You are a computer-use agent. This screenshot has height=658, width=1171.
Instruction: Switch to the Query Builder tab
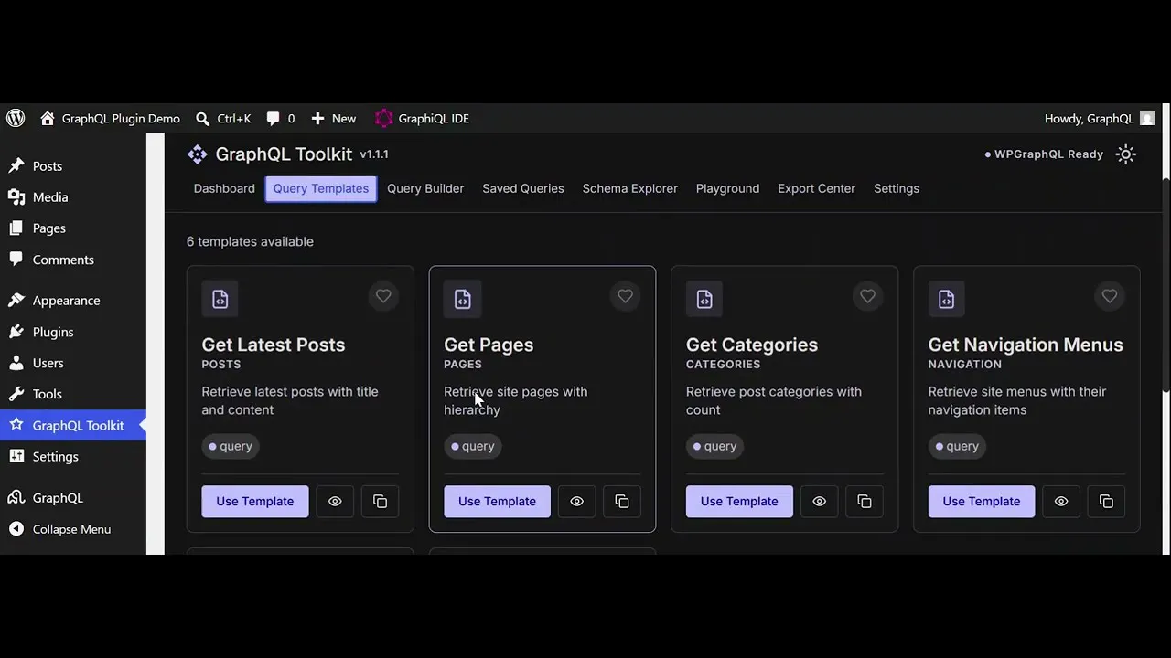pyautogui.click(x=425, y=188)
